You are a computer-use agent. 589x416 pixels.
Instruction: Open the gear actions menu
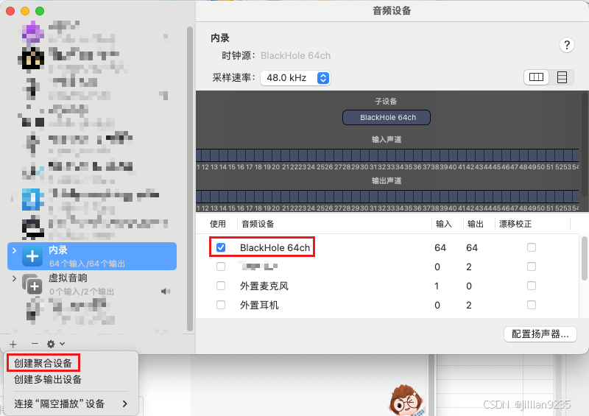[x=56, y=344]
